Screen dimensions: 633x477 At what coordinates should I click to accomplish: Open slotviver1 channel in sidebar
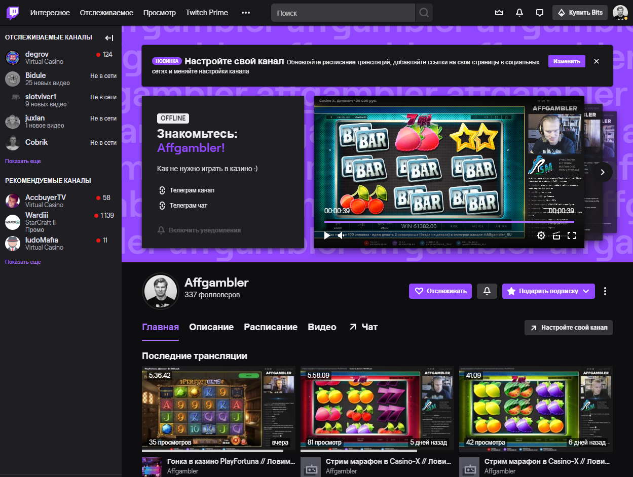tap(61, 100)
